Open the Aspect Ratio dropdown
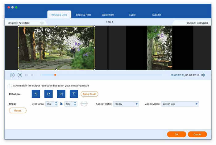The width and height of the screenshot is (216, 145). point(126,104)
